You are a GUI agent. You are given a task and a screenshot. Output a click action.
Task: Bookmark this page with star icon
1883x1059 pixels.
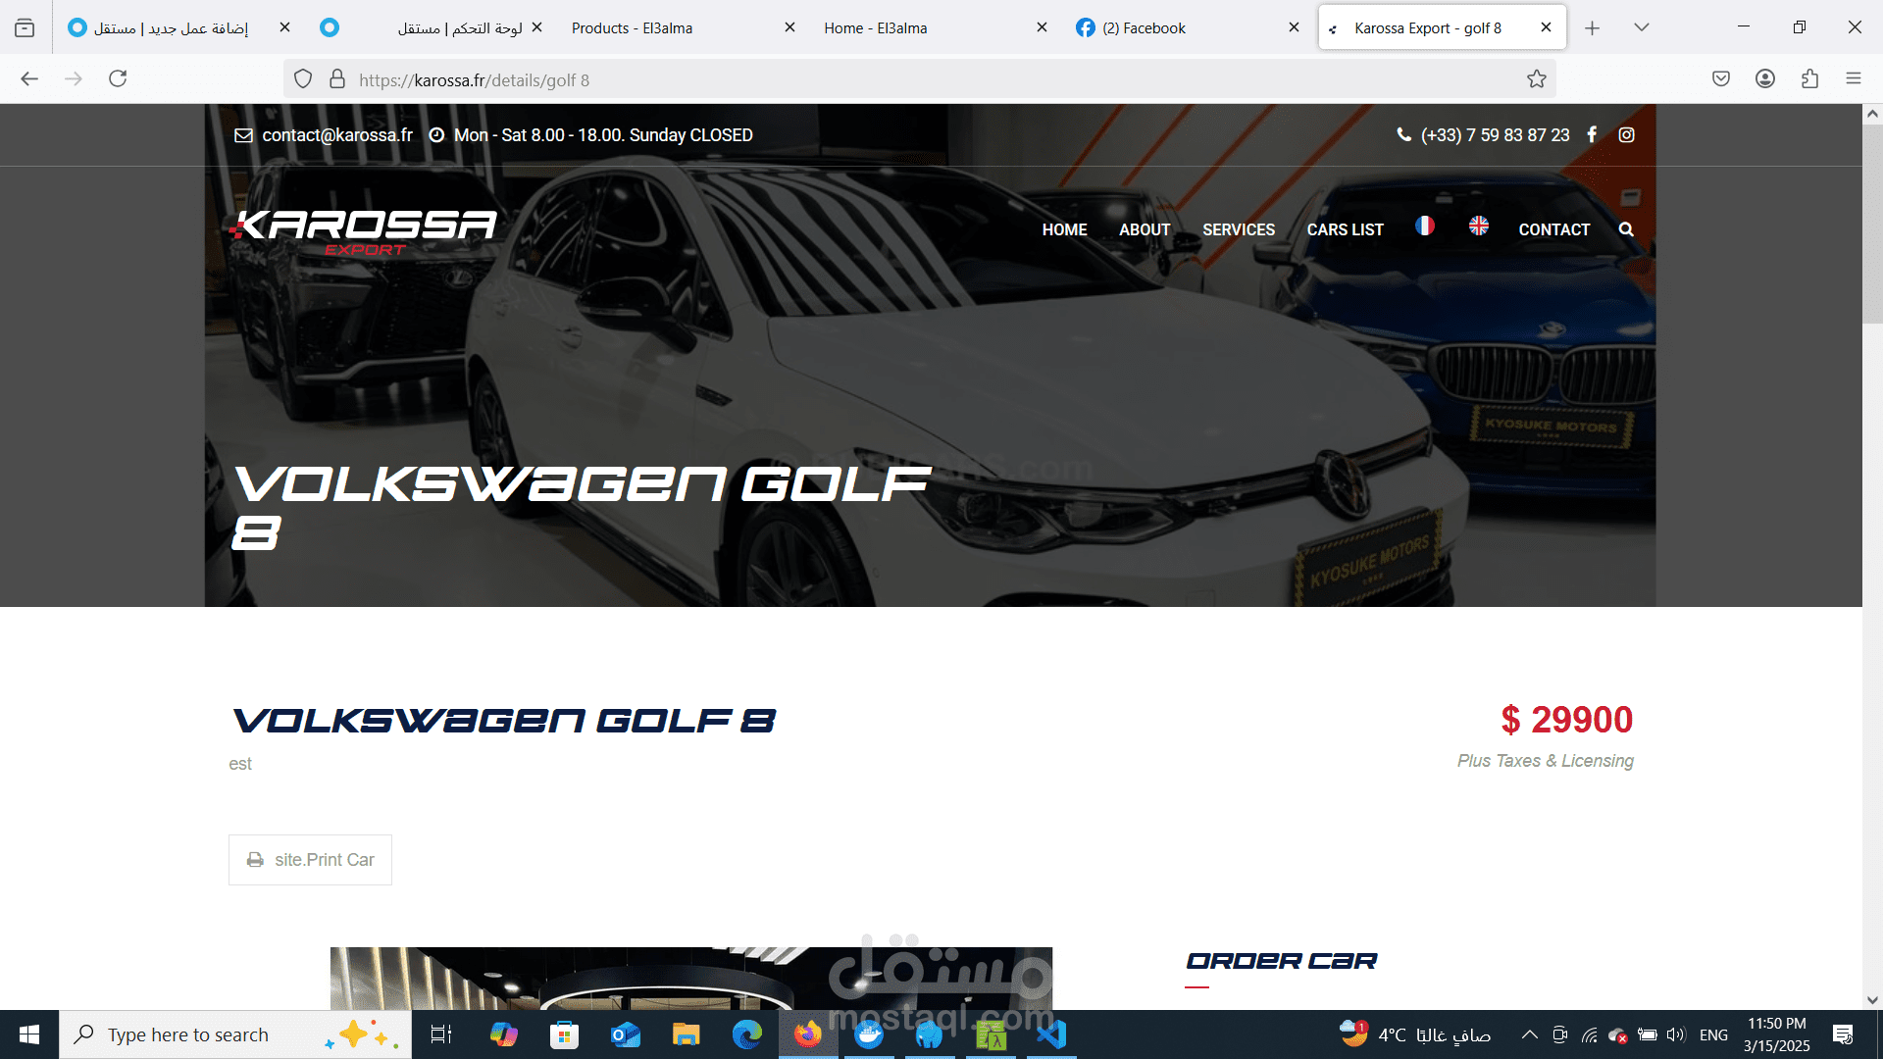click(x=1536, y=79)
